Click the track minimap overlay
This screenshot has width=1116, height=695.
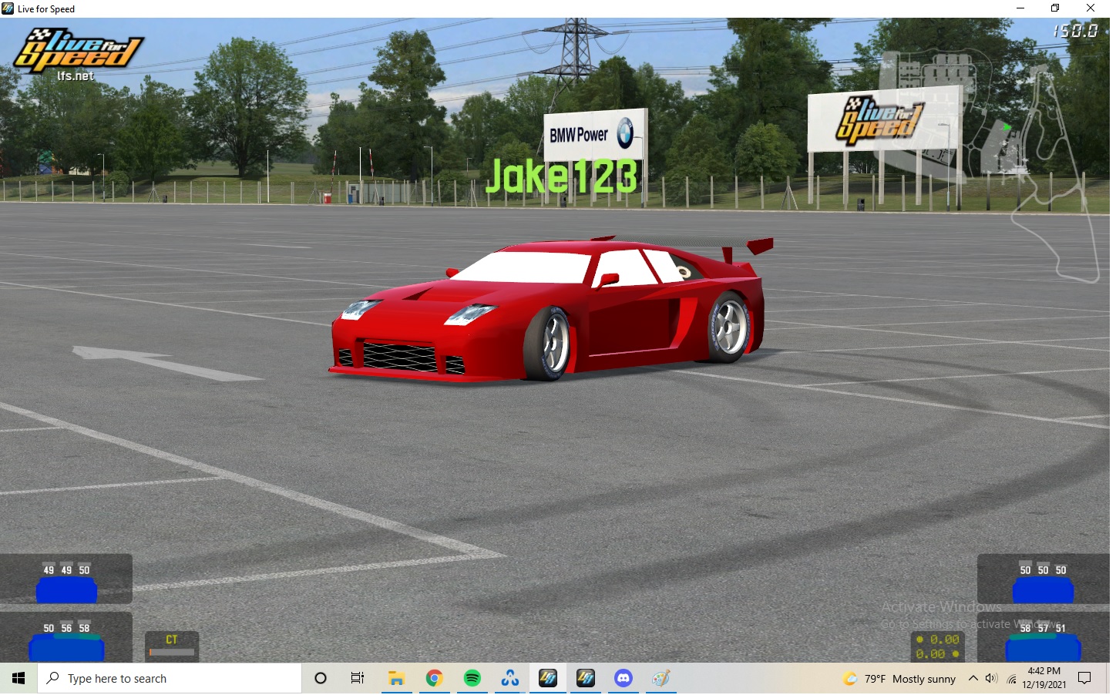990,166
